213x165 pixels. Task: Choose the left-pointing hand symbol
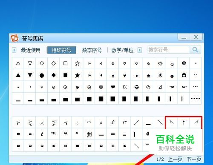point(172,87)
